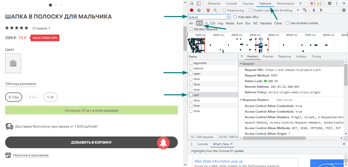Click the horizontal scrollbar of headers pane
348x167 pixels.
[274, 138]
